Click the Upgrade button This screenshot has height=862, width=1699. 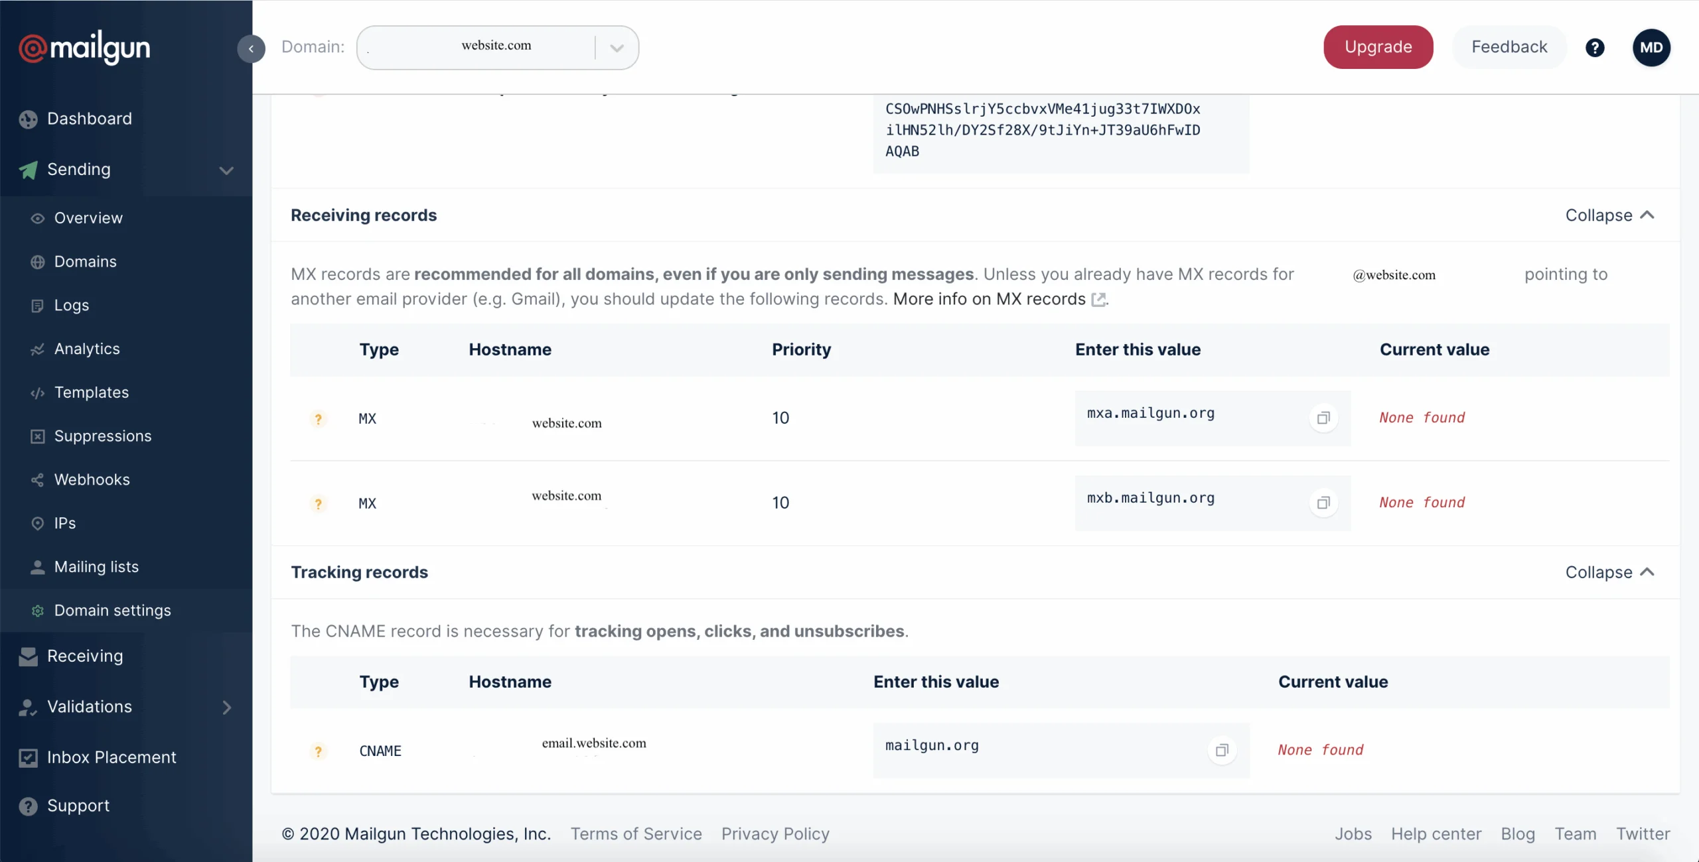[x=1378, y=47]
